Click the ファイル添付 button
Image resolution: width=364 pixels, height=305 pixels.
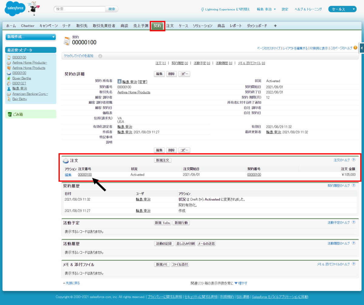click(180, 264)
